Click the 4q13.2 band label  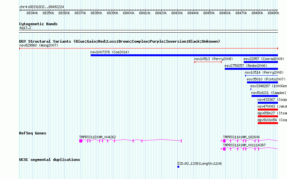coord(25,28)
